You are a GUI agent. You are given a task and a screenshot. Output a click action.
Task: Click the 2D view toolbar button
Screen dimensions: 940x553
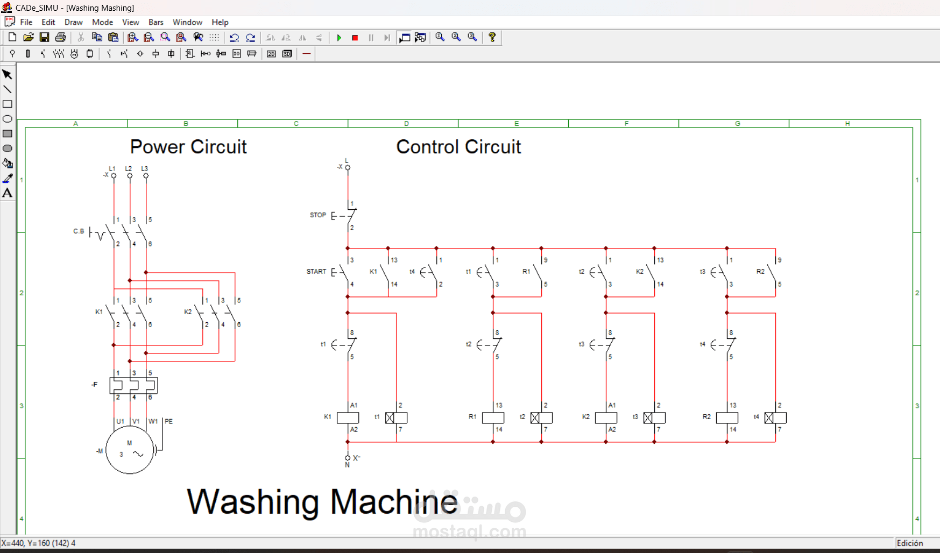271,54
